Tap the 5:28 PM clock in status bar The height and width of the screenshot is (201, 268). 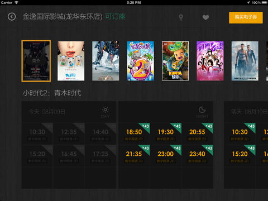pyautogui.click(x=133, y=3)
